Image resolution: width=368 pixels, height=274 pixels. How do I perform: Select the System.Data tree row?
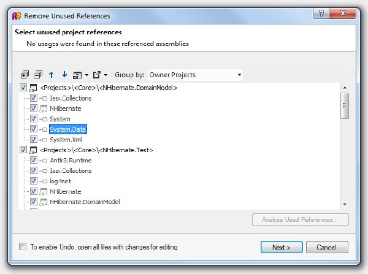(68, 129)
